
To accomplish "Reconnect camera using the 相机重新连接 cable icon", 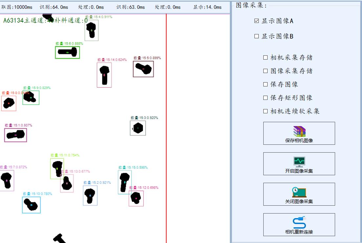I will (299, 225).
